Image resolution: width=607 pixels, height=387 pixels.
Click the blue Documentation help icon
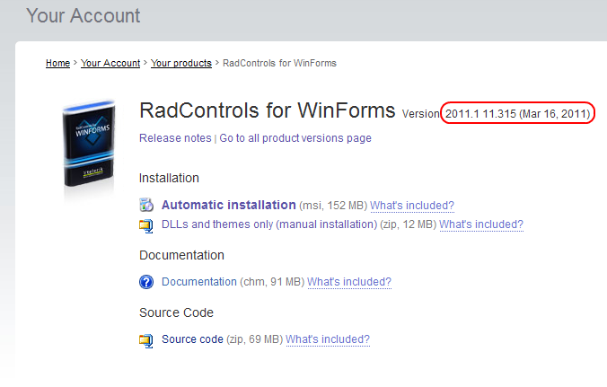(x=146, y=282)
